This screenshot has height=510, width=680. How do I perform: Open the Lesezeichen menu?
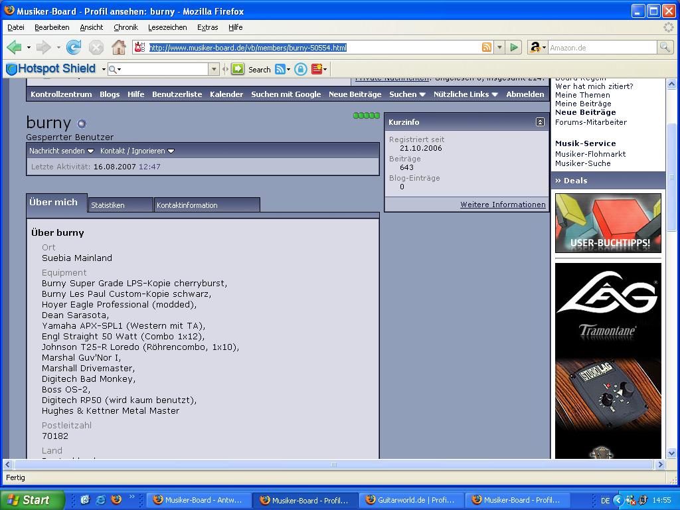point(167,27)
